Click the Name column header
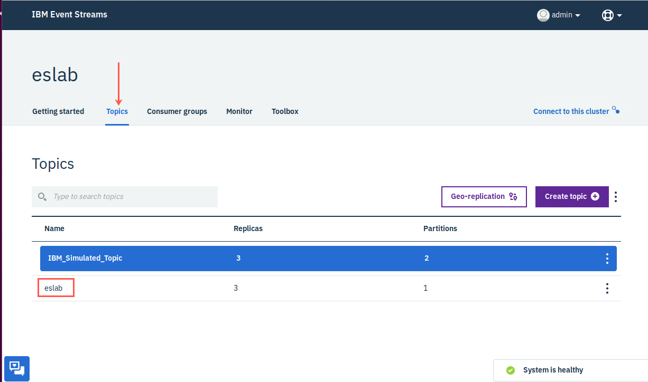Viewport: 648px width, 382px height. click(x=54, y=228)
